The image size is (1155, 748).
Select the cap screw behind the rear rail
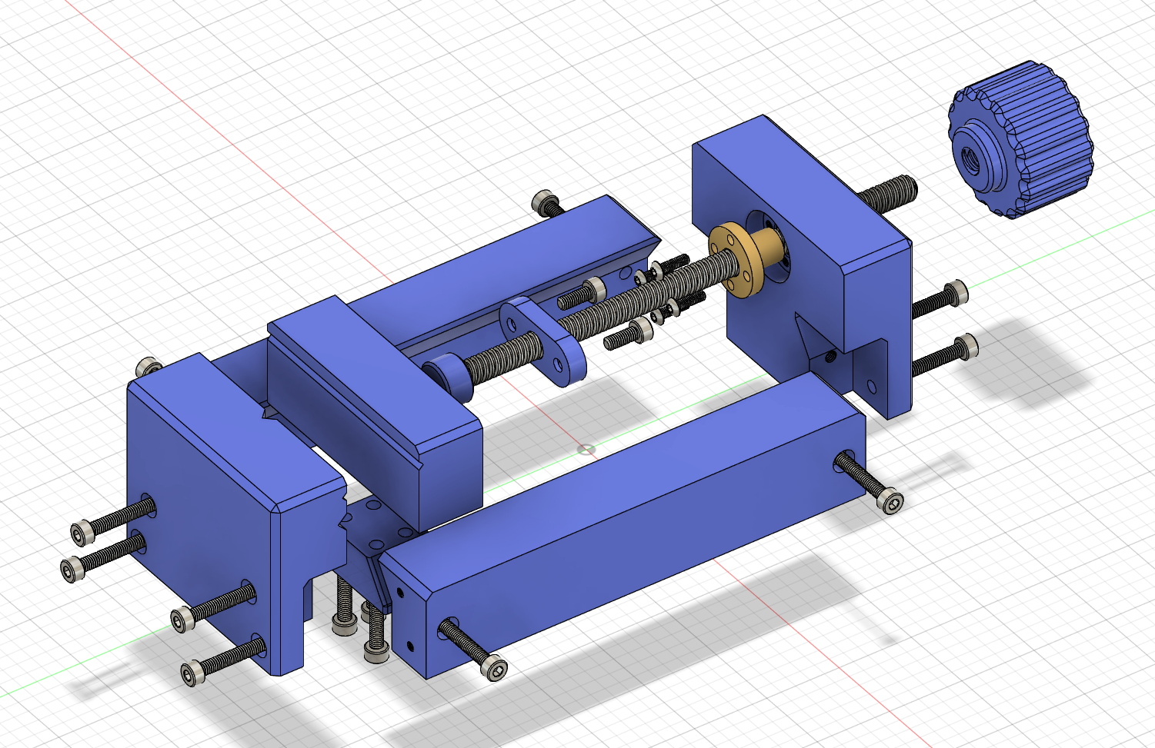pos(548,203)
